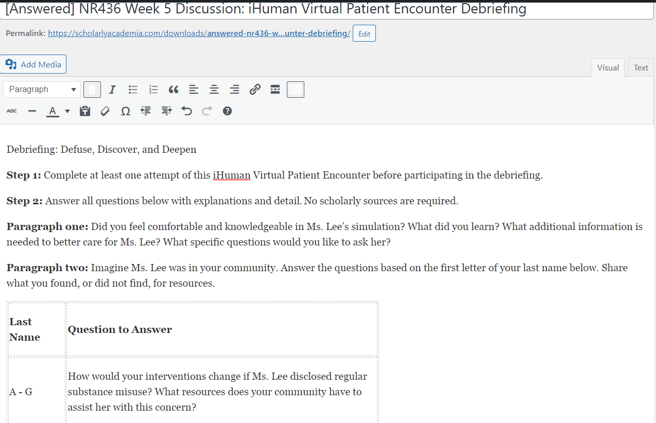Open the special character (Omega) dialog
The image size is (656, 423).
click(126, 111)
